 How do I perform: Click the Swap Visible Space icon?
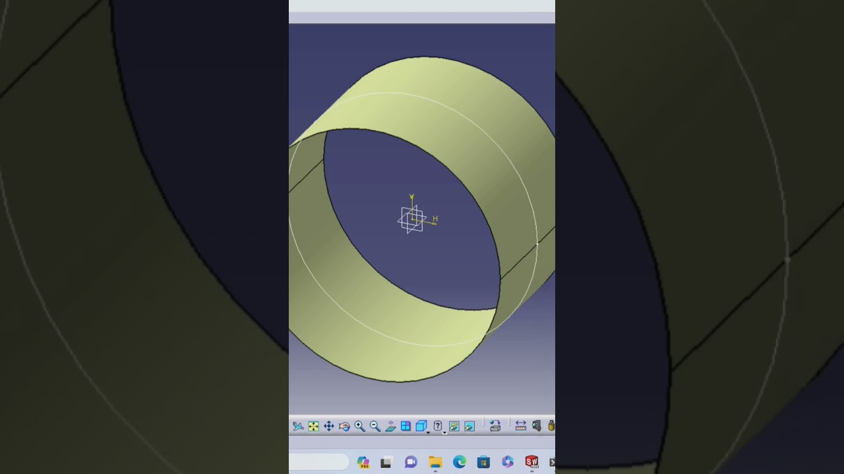click(469, 426)
